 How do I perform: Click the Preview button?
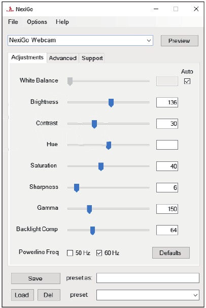[x=180, y=41]
